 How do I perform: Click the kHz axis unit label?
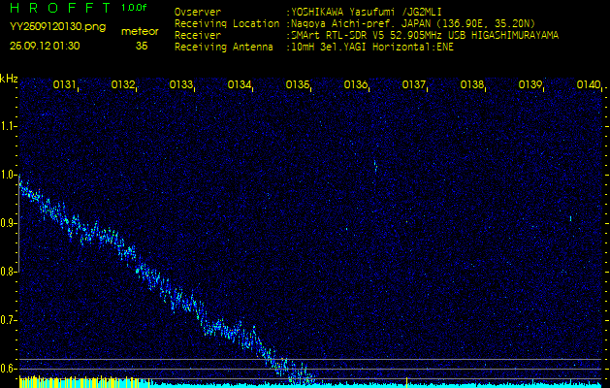tap(9, 79)
